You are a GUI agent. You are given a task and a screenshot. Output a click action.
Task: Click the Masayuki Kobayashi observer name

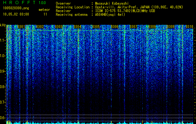[x=112, y=3]
